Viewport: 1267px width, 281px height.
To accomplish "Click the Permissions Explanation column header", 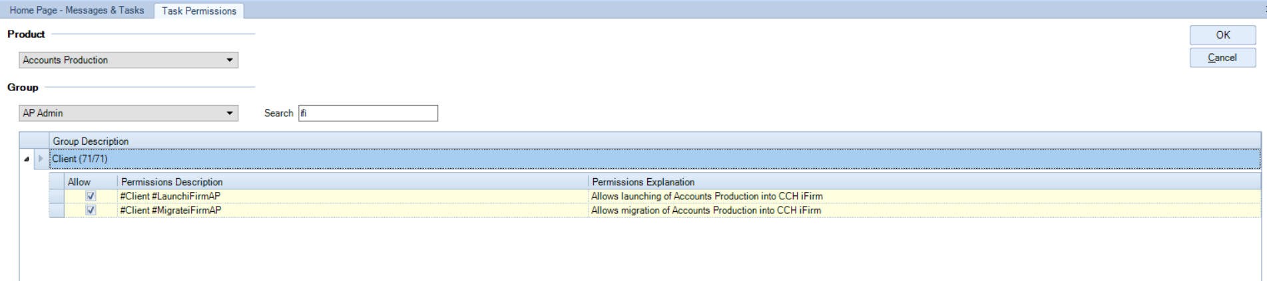I will click(x=925, y=182).
